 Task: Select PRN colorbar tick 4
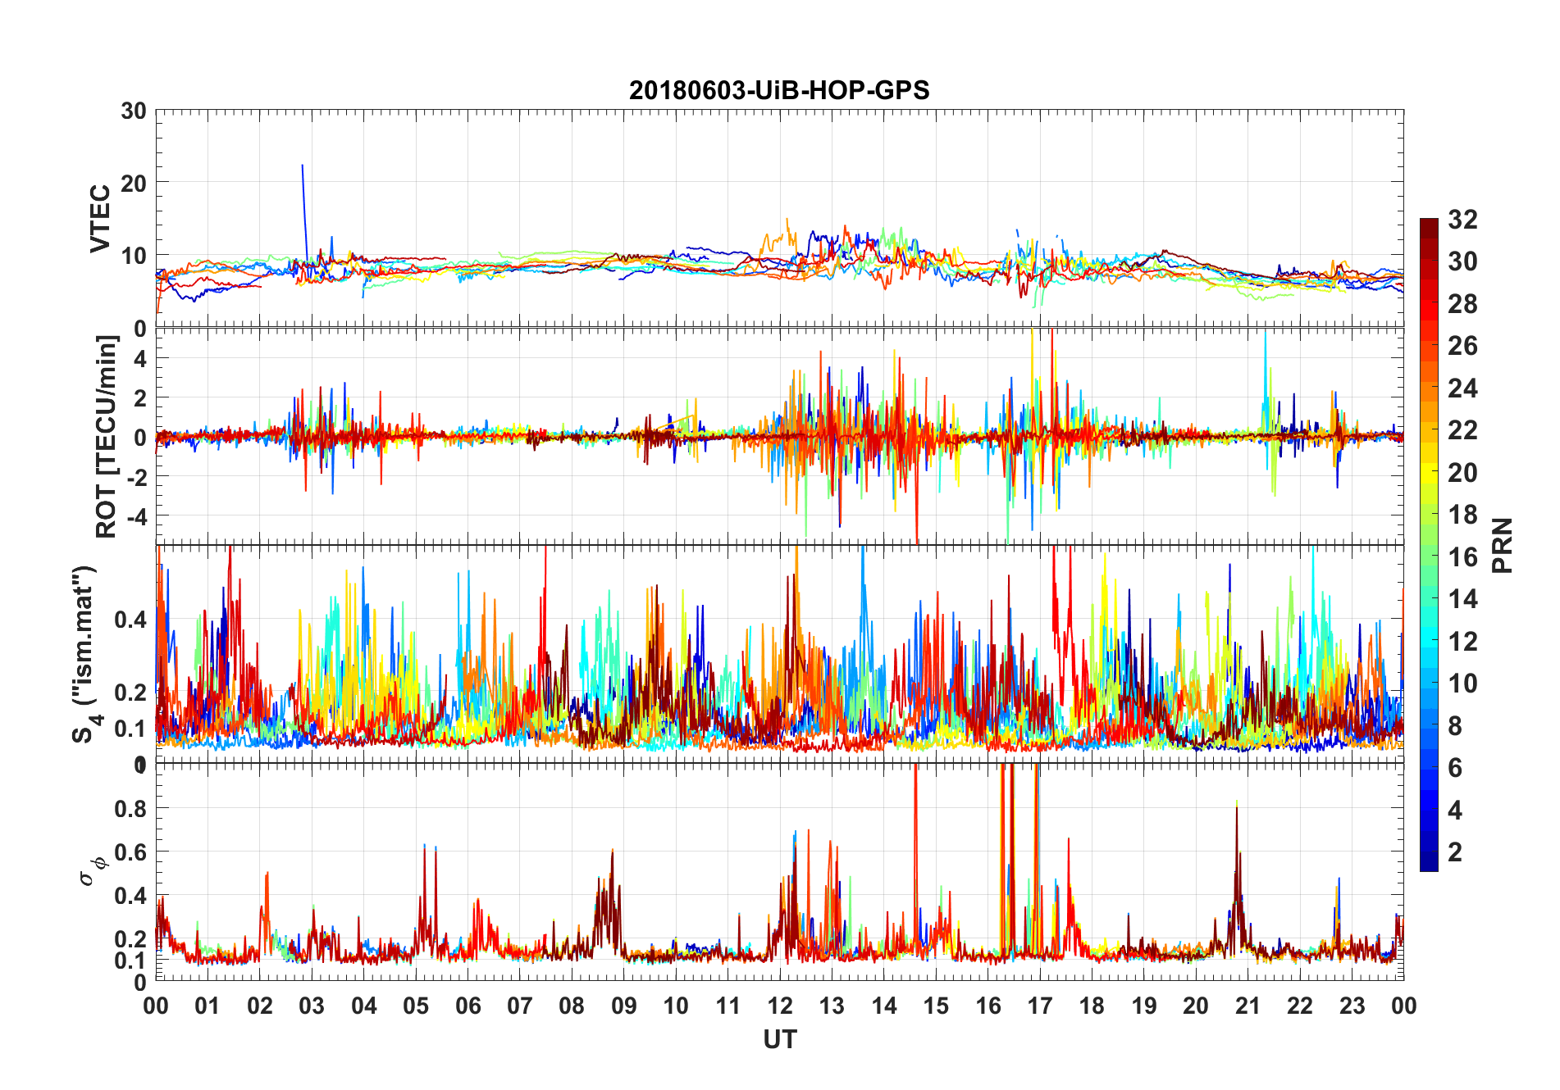tap(1455, 810)
